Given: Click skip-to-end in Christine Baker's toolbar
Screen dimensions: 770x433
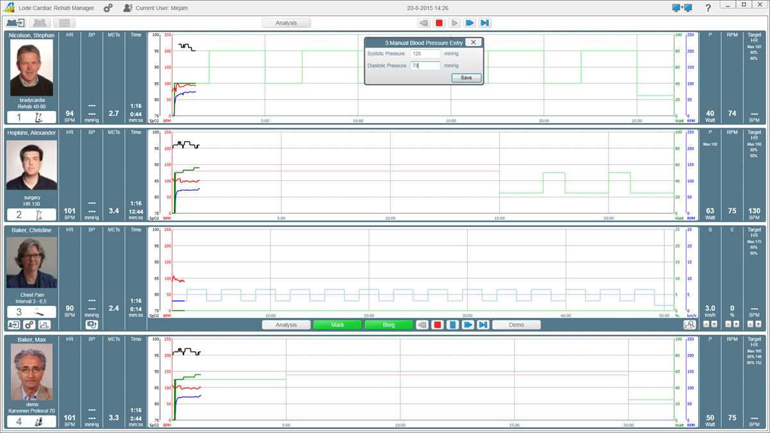Looking at the screenshot, I should (484, 325).
